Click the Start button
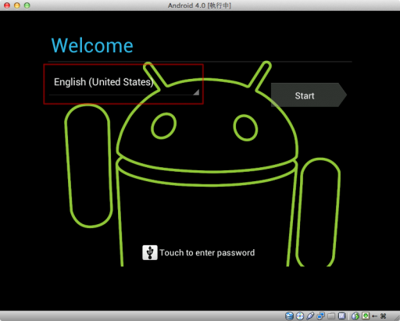 click(309, 95)
